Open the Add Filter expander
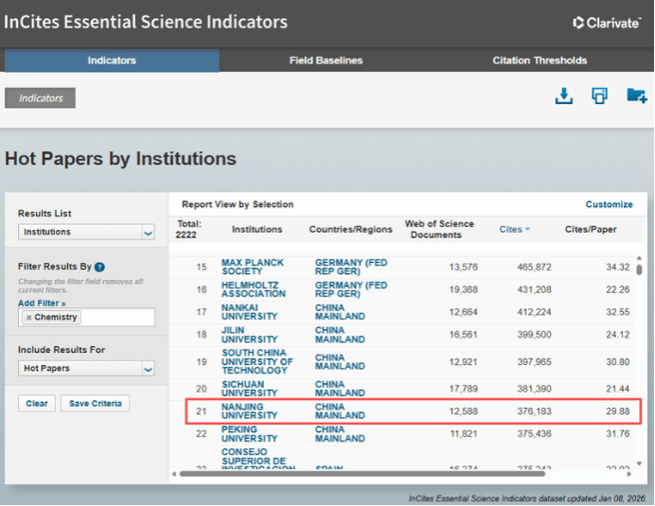Viewport: 655px width, 506px height. [42, 303]
